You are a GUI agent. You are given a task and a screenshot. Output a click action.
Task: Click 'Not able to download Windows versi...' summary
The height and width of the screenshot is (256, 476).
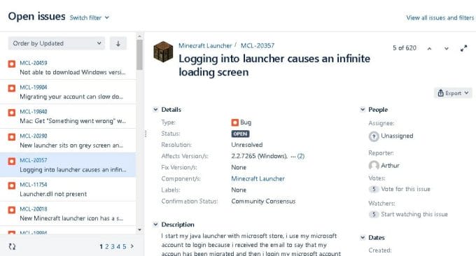pos(73,72)
